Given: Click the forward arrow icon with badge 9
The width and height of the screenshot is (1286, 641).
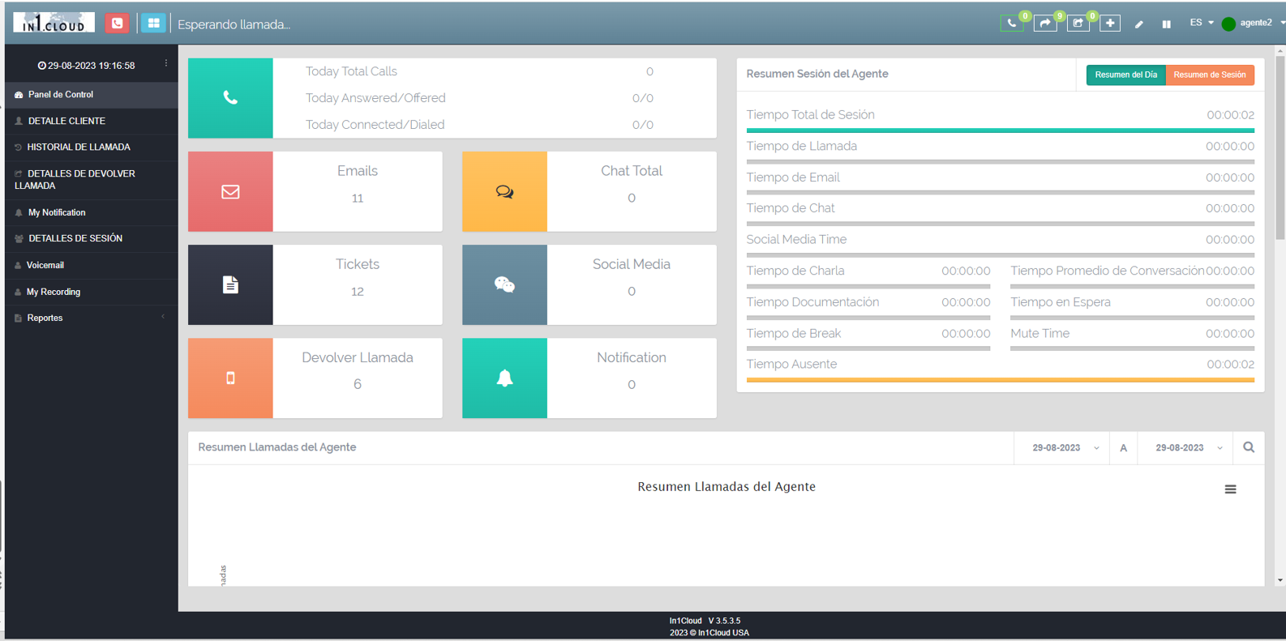Looking at the screenshot, I should [x=1045, y=24].
